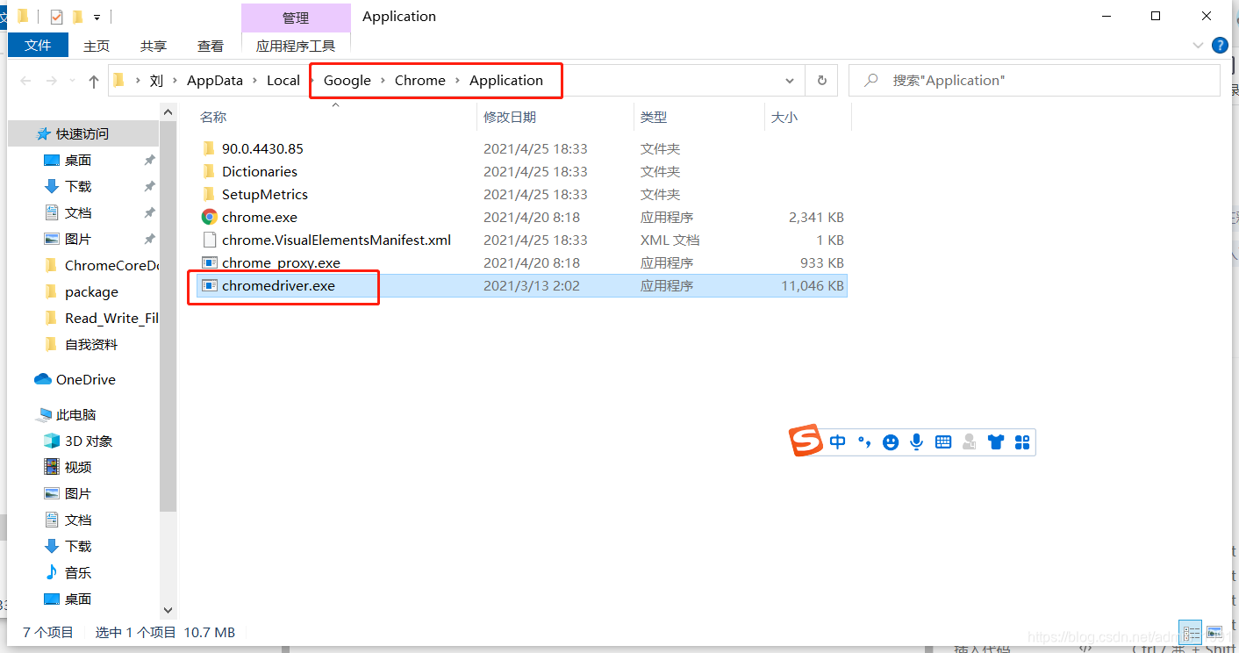Expand the ribbon with the chevron
The height and width of the screenshot is (653, 1239).
click(x=1199, y=46)
